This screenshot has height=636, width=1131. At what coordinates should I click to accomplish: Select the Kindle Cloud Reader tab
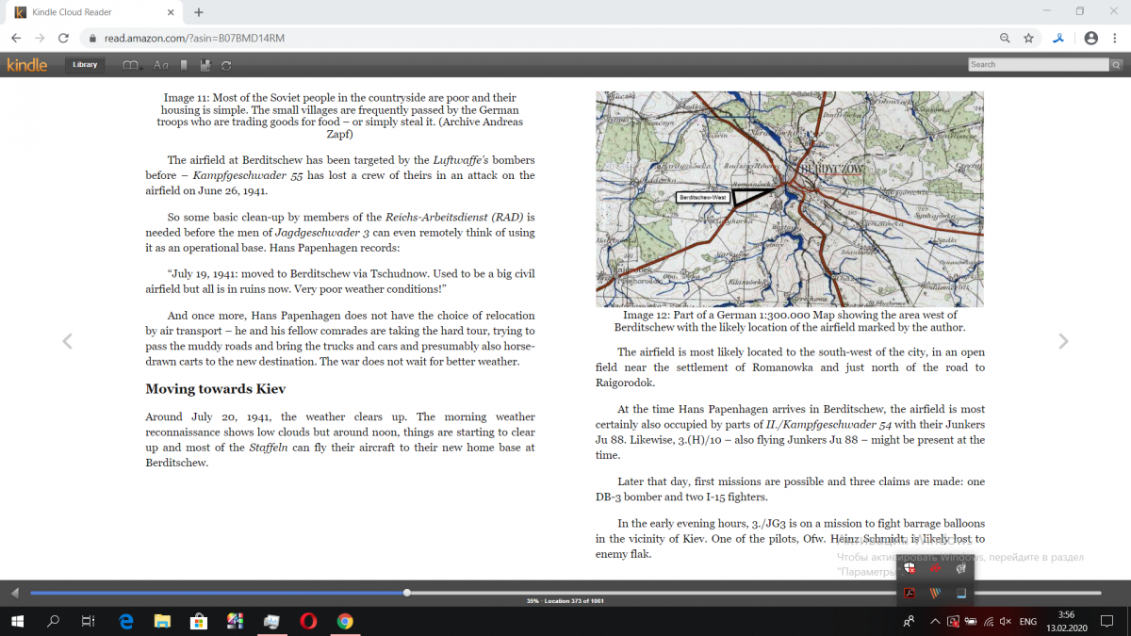pos(90,12)
